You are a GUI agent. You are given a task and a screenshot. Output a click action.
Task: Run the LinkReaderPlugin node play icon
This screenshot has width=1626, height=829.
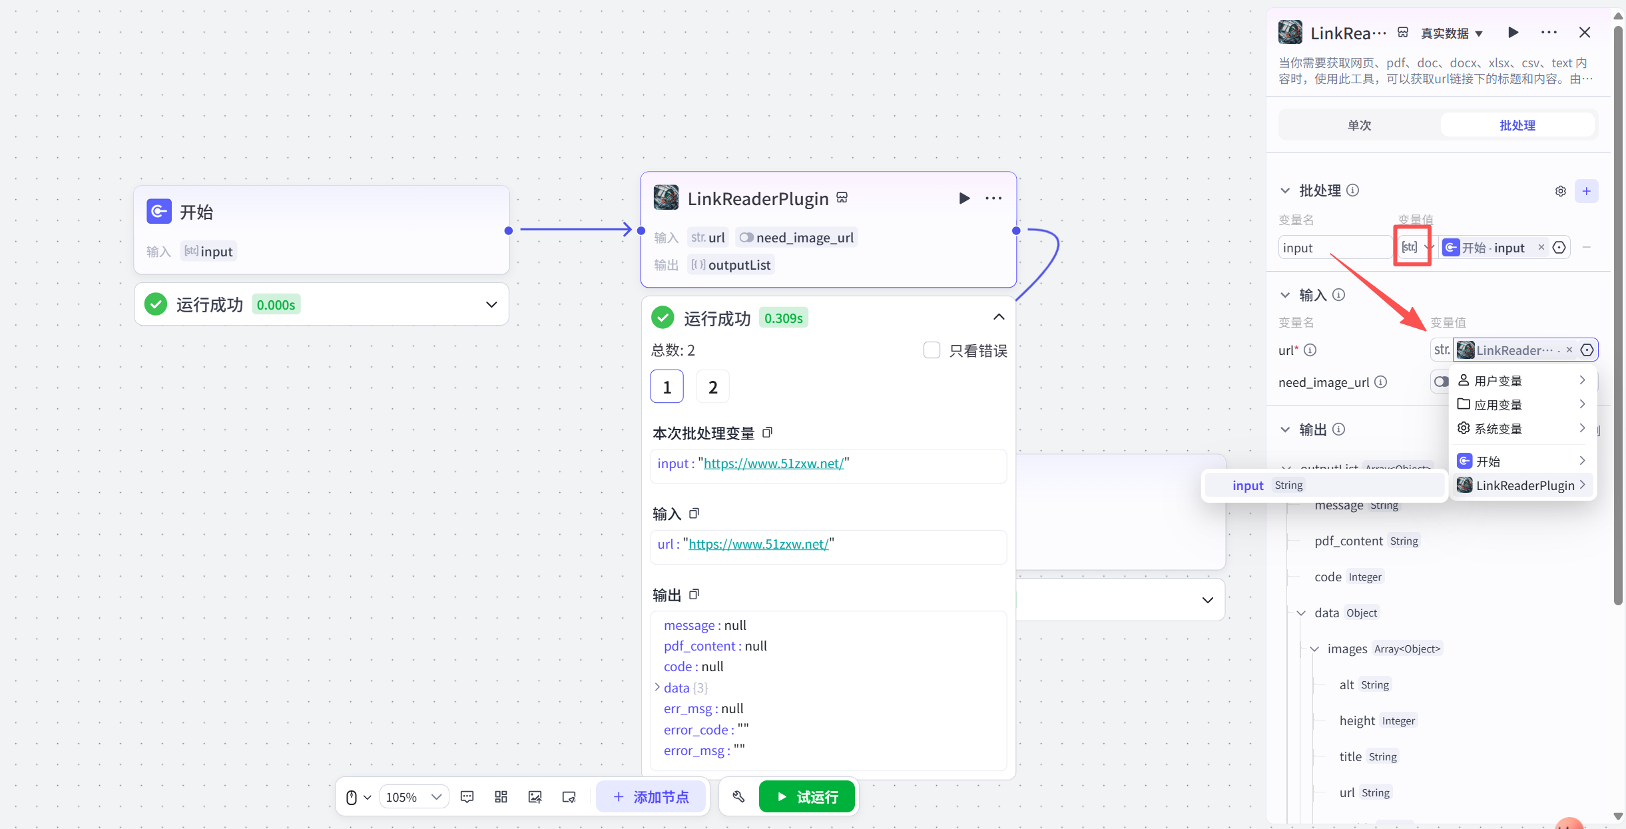(963, 198)
